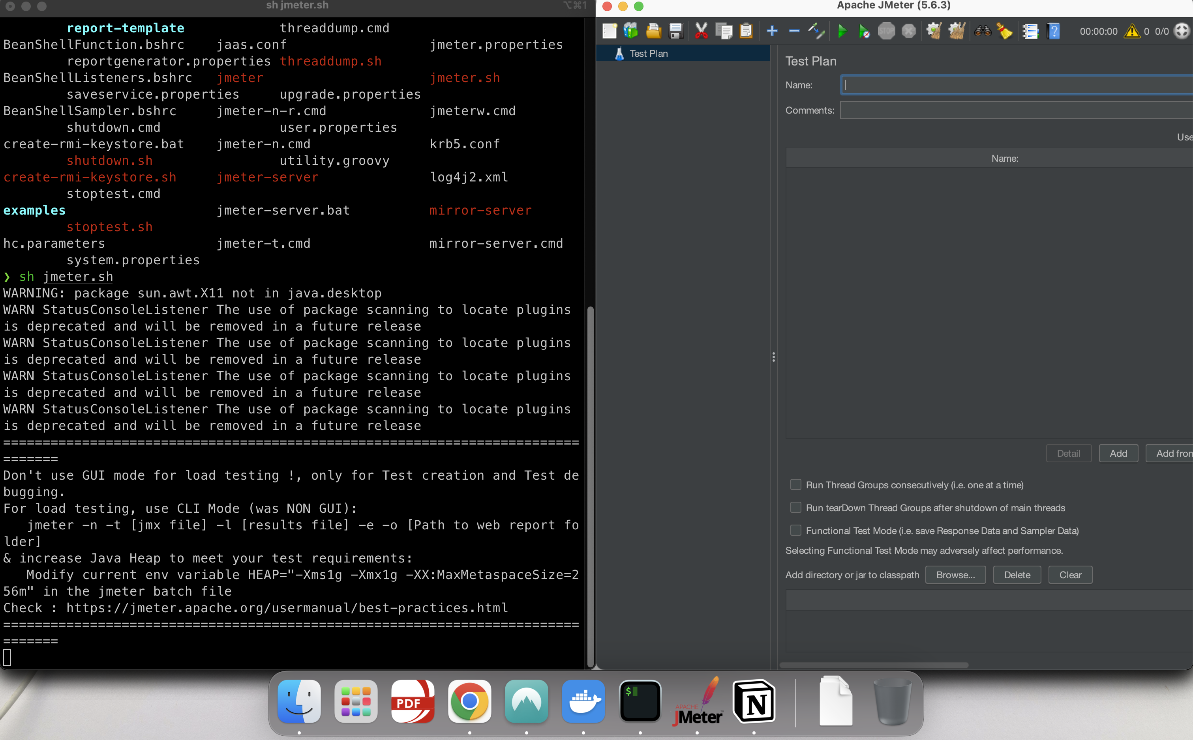Click the horizontal scrollbar at JMeter bottom

(x=874, y=665)
